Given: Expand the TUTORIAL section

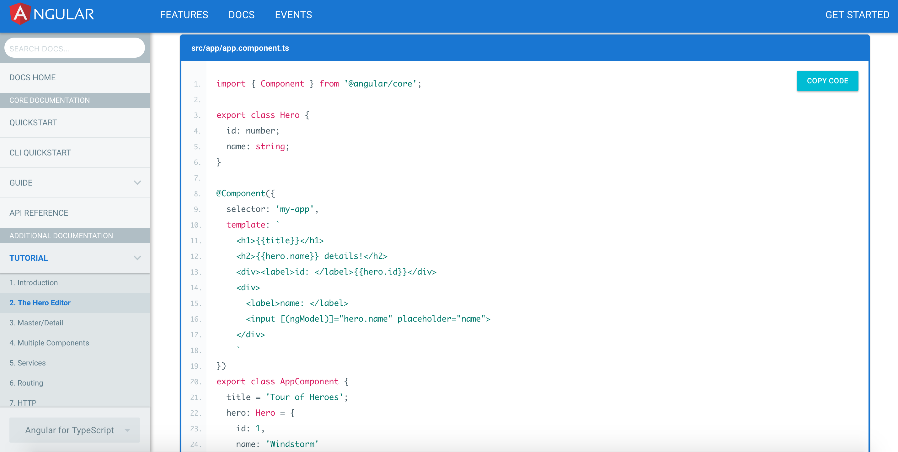Looking at the screenshot, I should (x=137, y=258).
